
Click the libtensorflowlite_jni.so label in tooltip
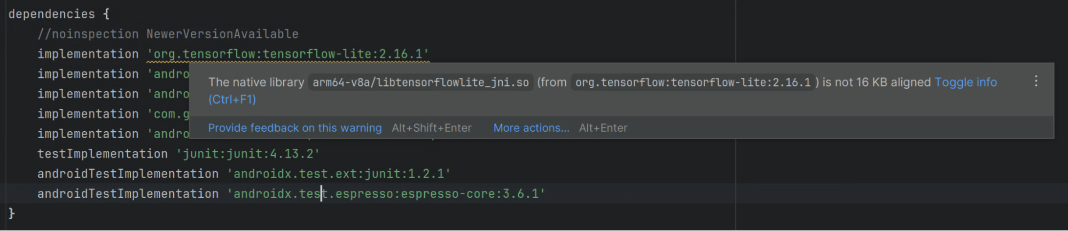click(420, 83)
